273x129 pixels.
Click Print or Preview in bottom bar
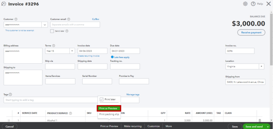pyautogui.click(x=109, y=126)
